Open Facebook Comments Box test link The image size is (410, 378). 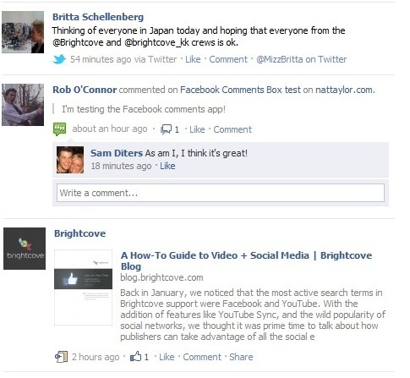[x=240, y=90]
